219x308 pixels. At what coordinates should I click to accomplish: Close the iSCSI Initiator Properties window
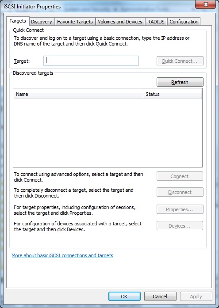coord(205,4)
